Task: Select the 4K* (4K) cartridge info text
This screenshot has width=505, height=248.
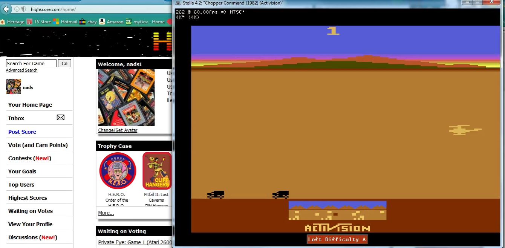Action: tap(187, 17)
